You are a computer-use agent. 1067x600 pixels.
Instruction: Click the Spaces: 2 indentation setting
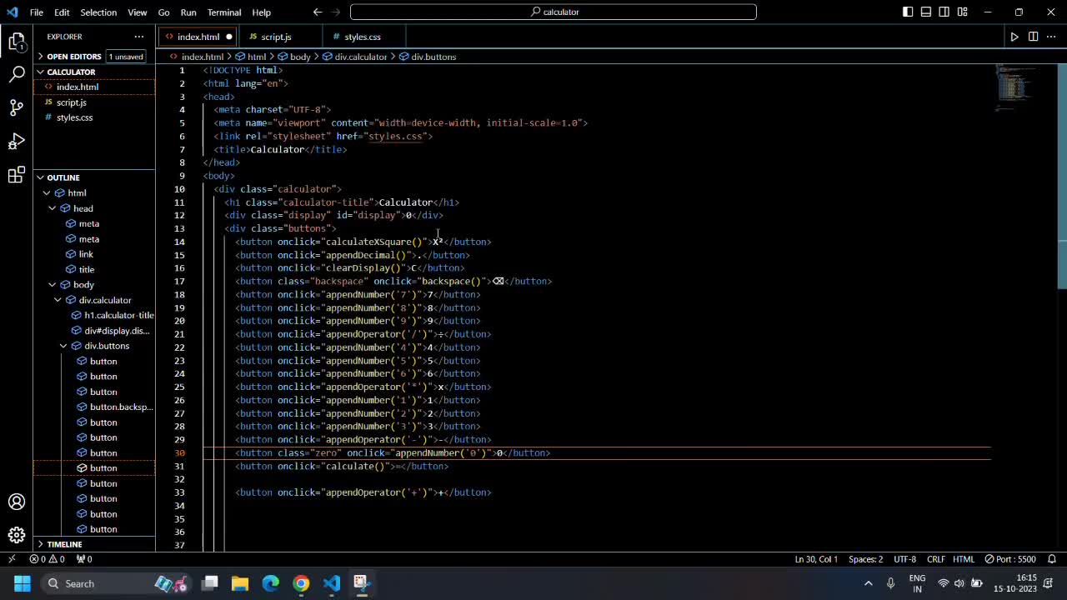[x=865, y=559]
